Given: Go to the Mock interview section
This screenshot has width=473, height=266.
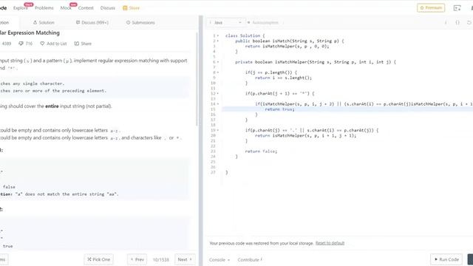Looking at the screenshot, I should [66, 8].
